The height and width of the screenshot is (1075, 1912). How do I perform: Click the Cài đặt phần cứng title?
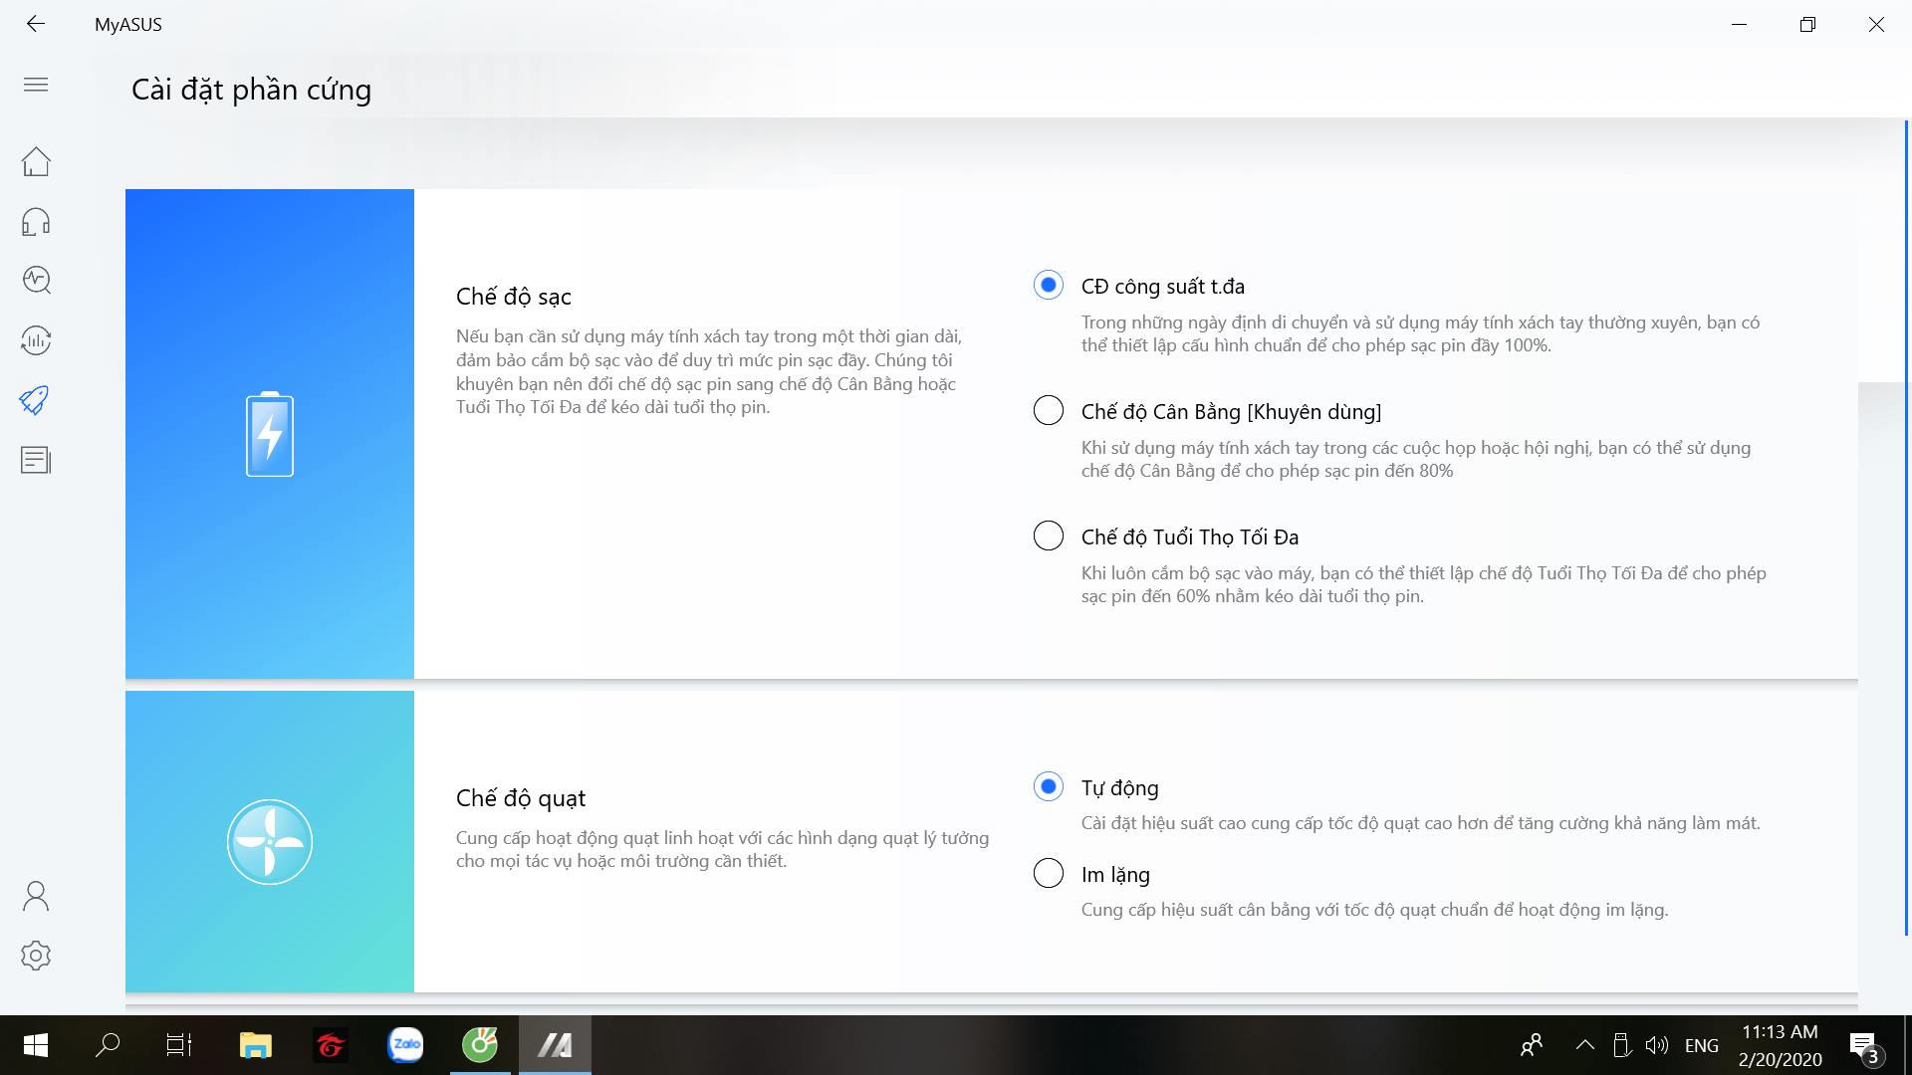point(252,90)
